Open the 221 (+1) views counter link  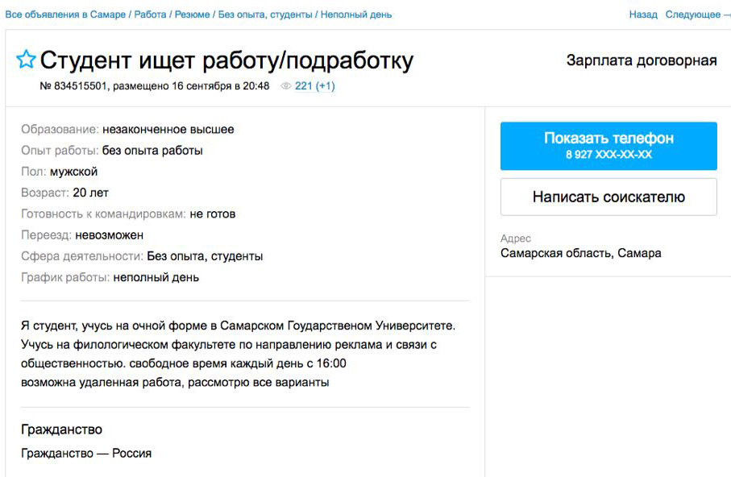pos(314,85)
